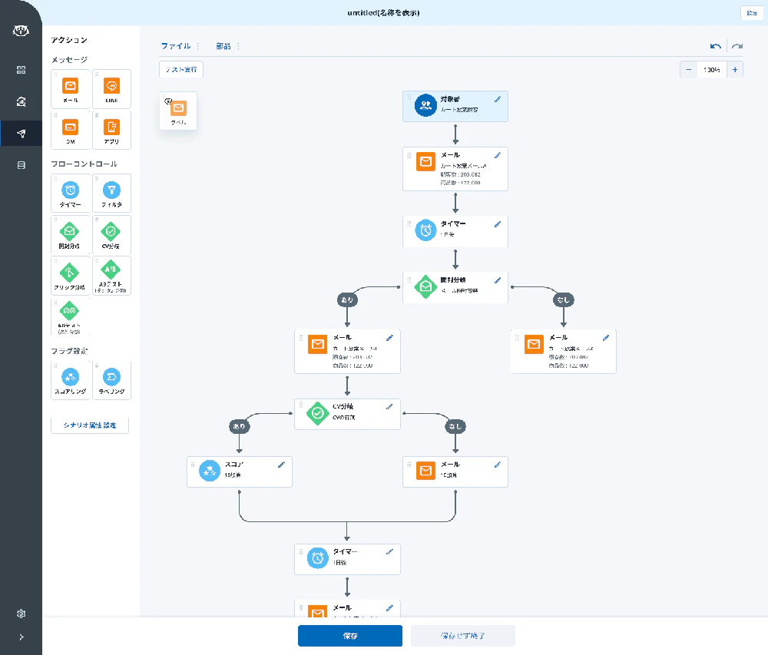768x655 pixels.
Task: Select the メール action in the message palette
Action: 71,89
